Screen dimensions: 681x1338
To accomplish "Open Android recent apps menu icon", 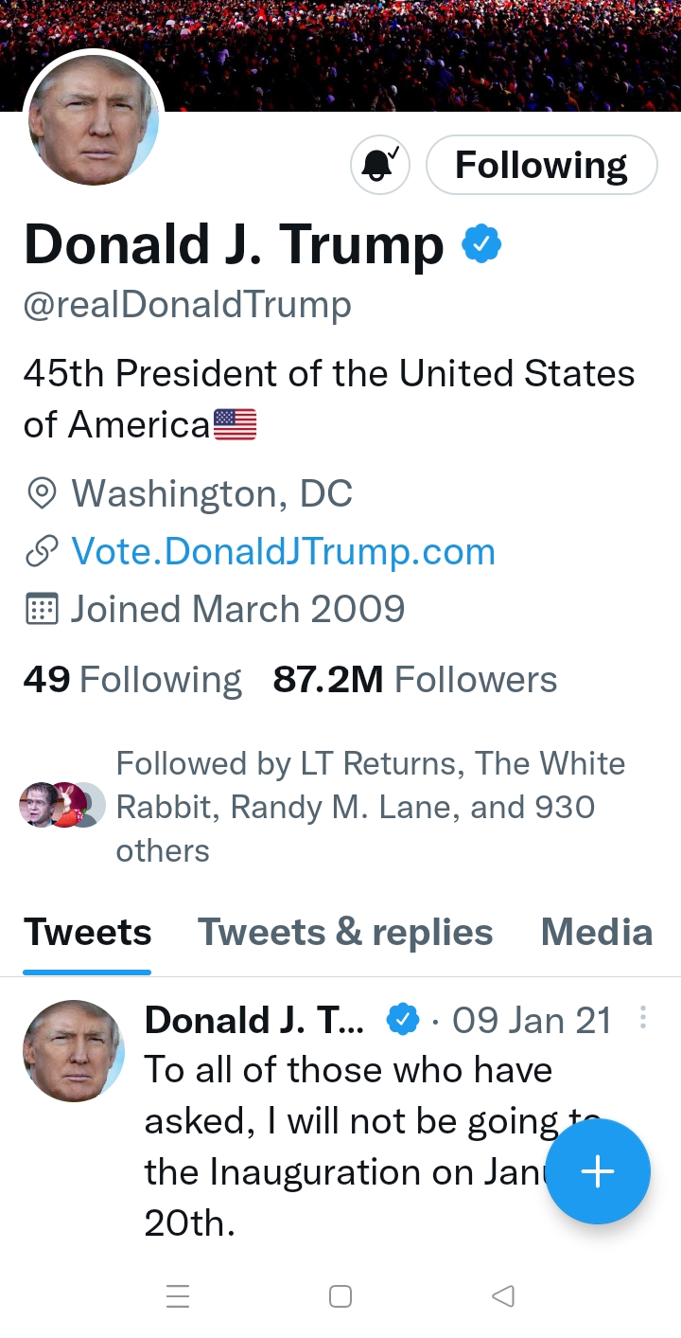I will 178,1295.
